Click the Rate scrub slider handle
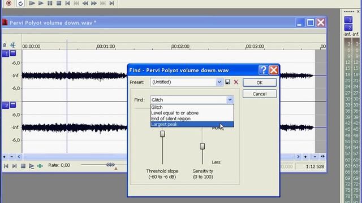 pyautogui.click(x=110, y=165)
